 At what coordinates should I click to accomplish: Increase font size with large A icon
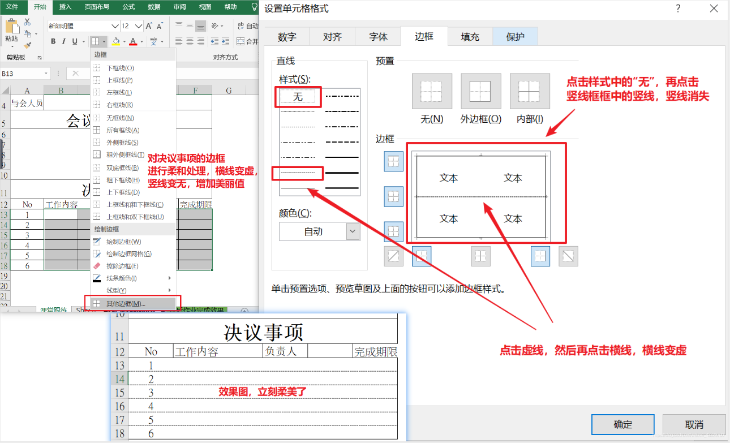tap(149, 26)
